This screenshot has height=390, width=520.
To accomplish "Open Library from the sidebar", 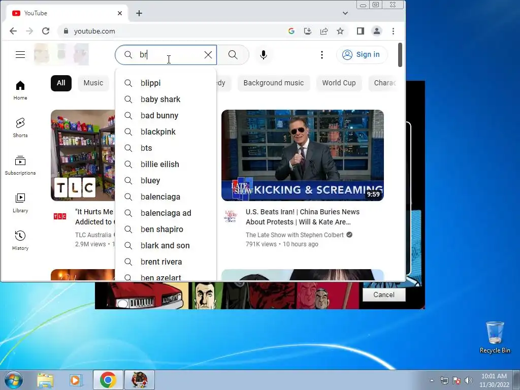I will pos(20,203).
